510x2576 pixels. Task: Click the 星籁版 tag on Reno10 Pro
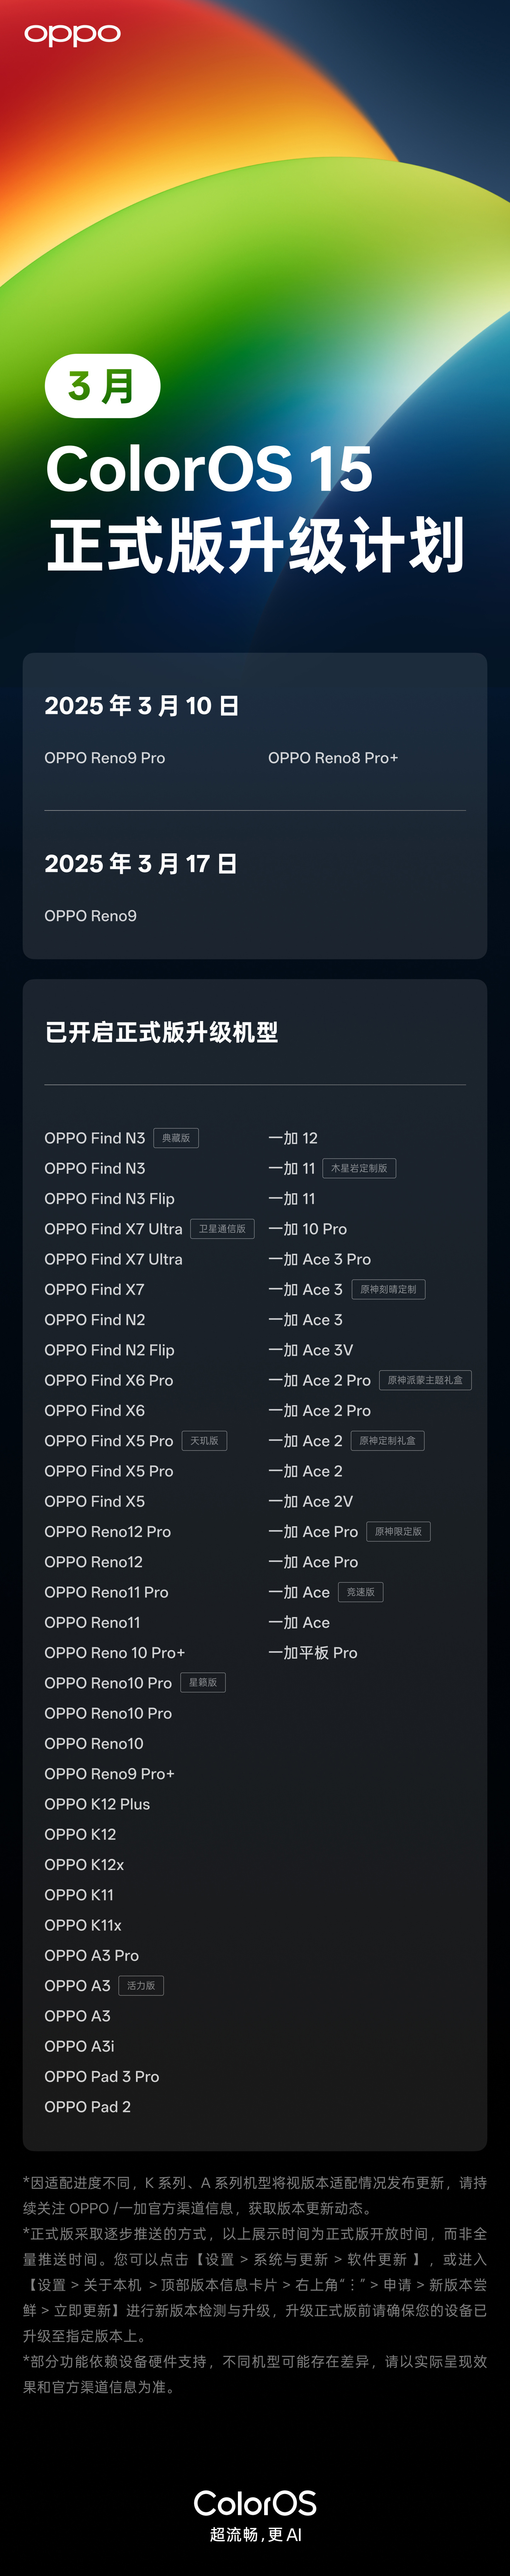[x=203, y=1683]
